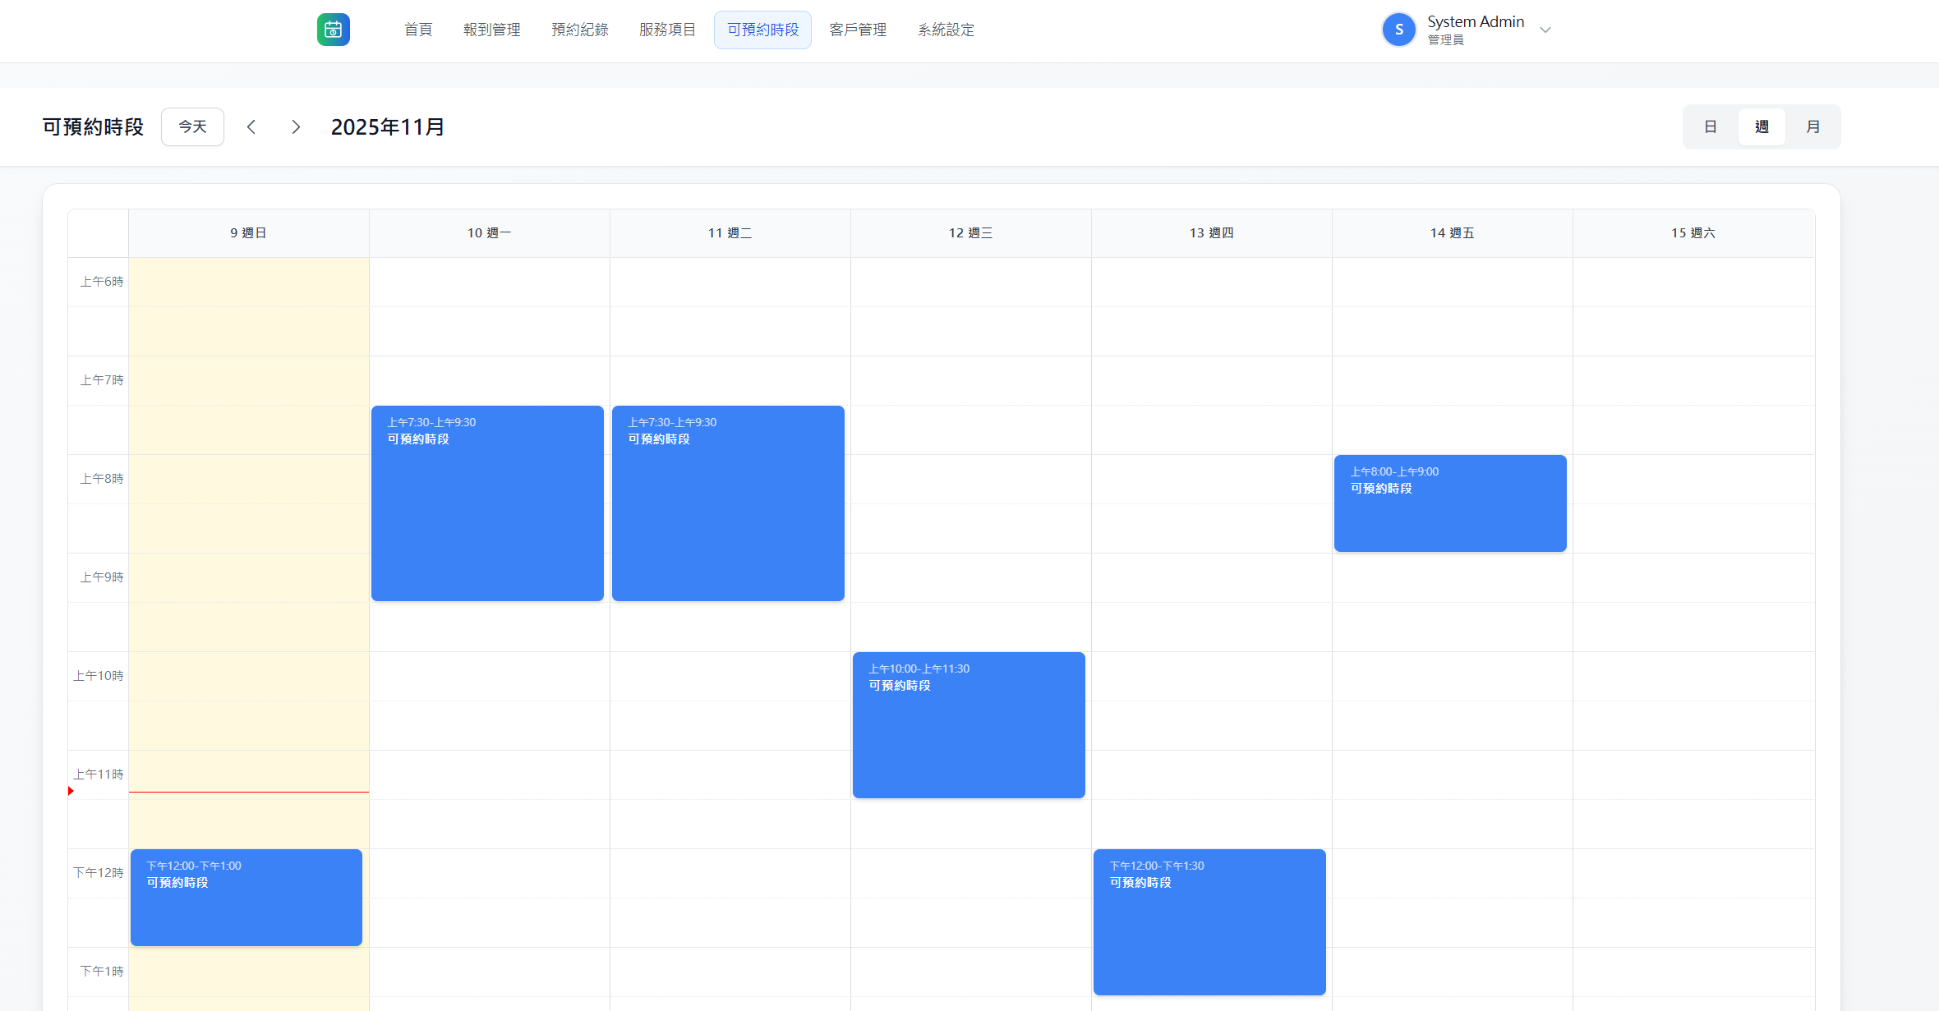Open Monday's 7:30–9:30 available slot

[487, 503]
